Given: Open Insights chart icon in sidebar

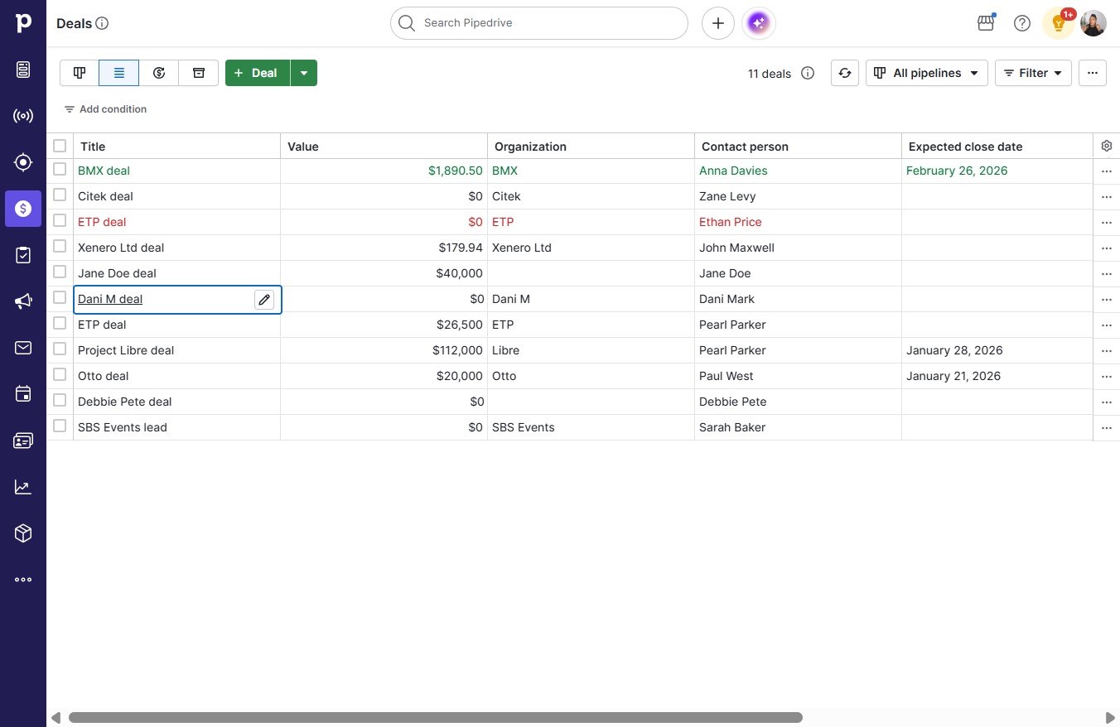Looking at the screenshot, I should coord(23,487).
